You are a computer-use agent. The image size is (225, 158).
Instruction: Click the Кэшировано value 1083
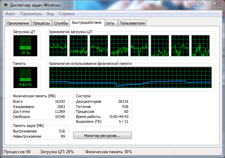tap(61, 107)
